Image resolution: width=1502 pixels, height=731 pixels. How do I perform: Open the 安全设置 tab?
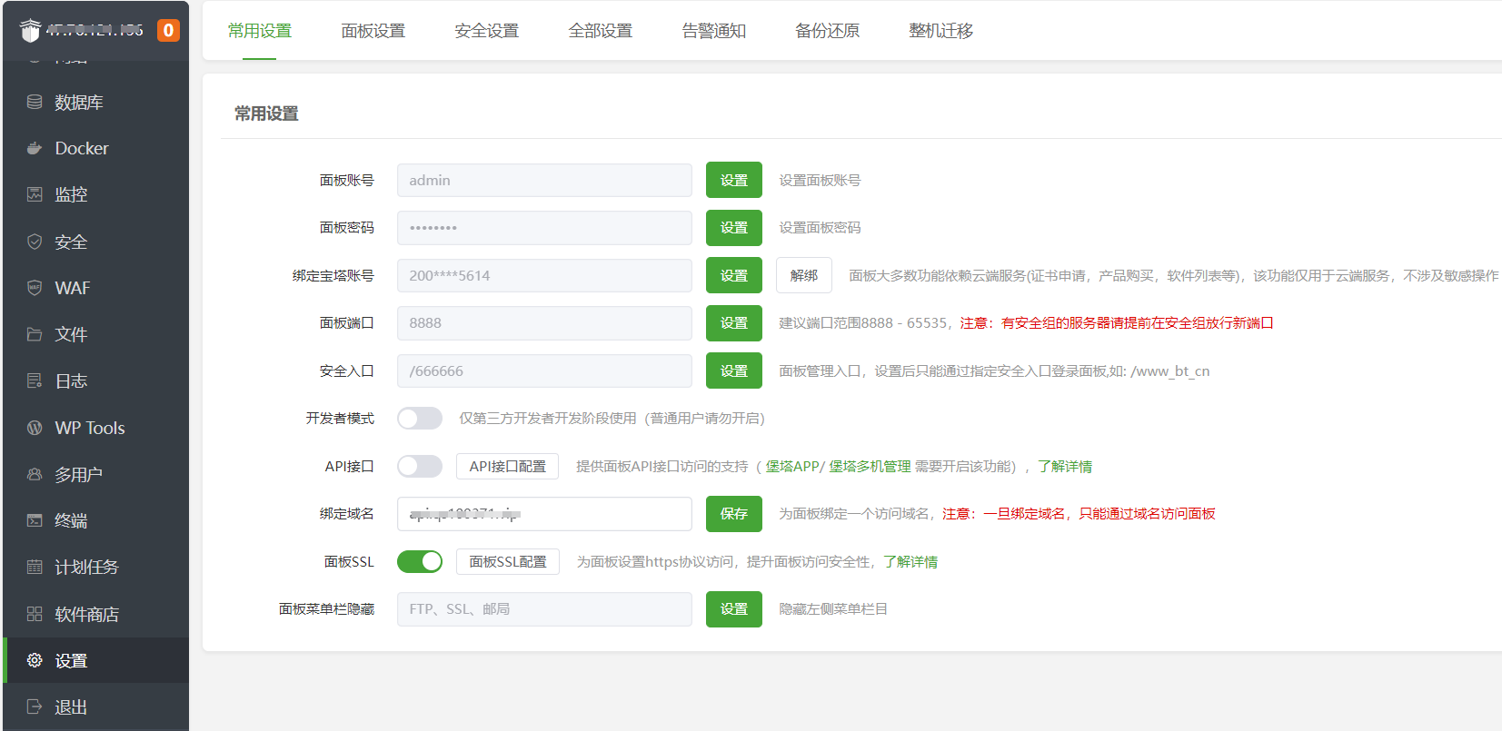coord(486,31)
